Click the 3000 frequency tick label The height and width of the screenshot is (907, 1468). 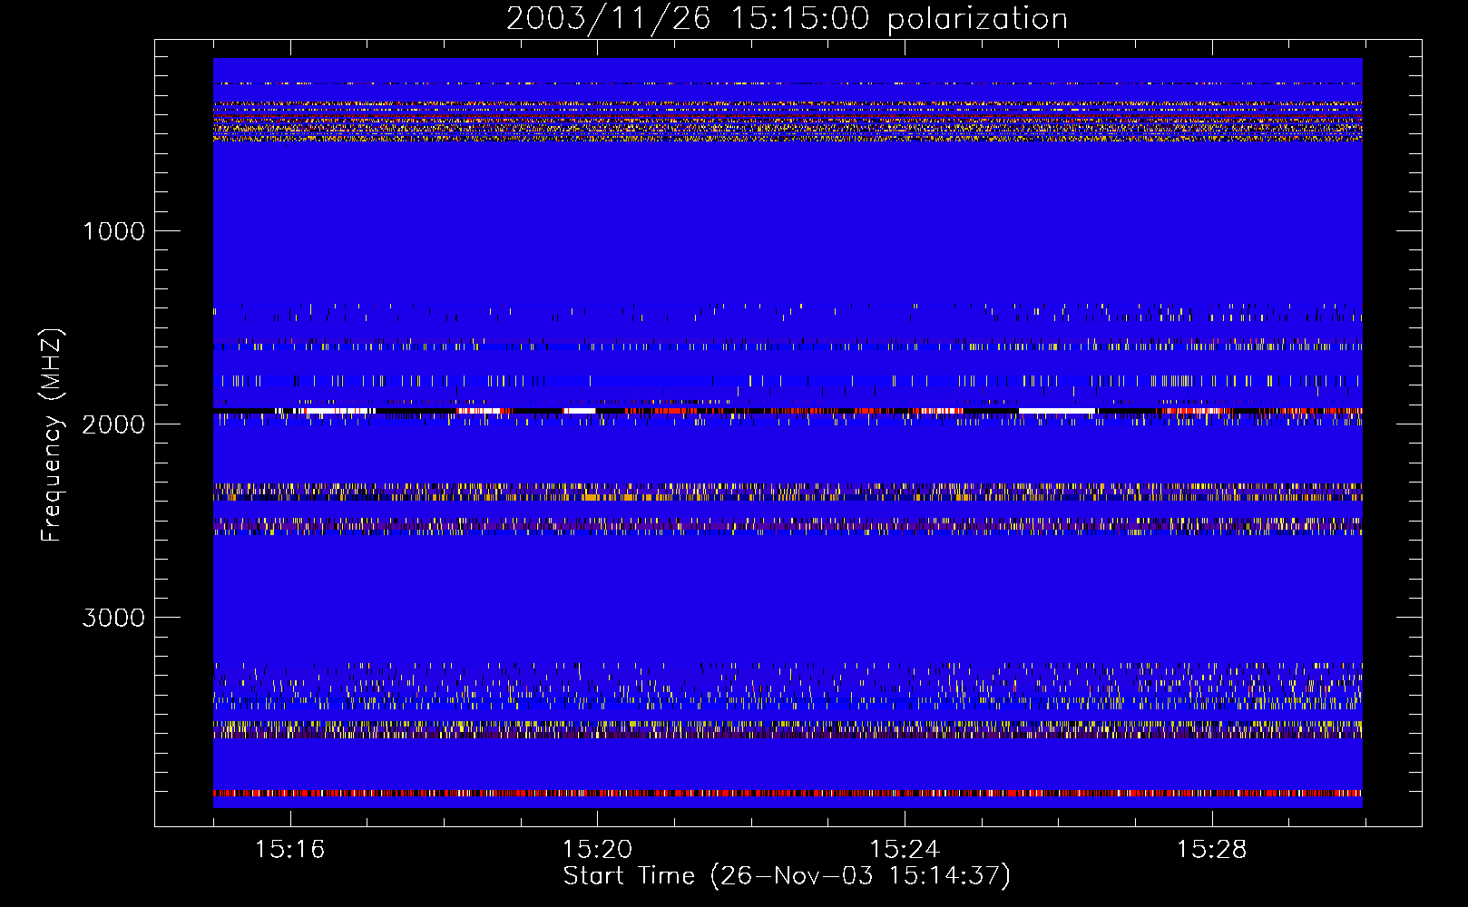[x=113, y=618]
